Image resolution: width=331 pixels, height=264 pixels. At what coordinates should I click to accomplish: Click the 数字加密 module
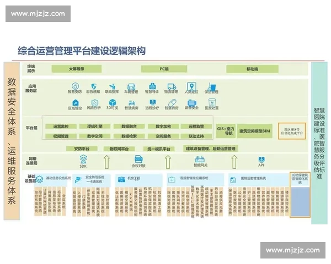[x=163, y=127]
